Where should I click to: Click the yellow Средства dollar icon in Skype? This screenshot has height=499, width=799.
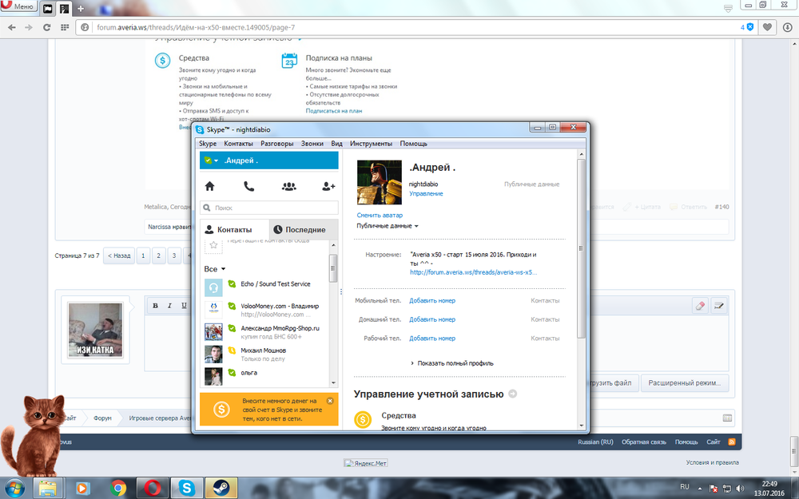[x=363, y=420]
